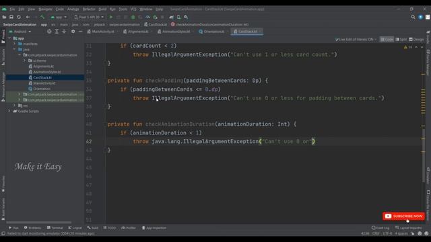Open the View menu

point(32,9)
